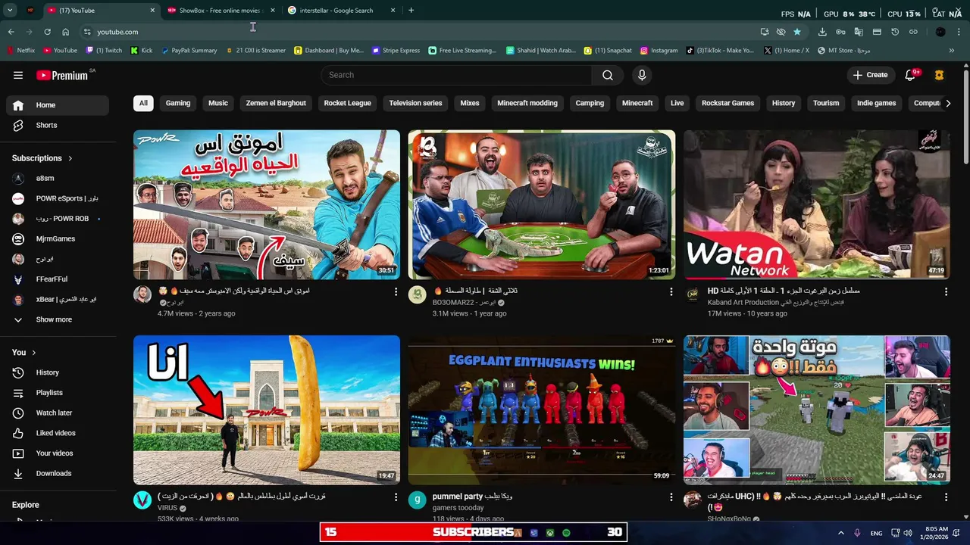Image resolution: width=970 pixels, height=545 pixels.
Task: Open options menu for sword POWR video
Action: point(396,291)
